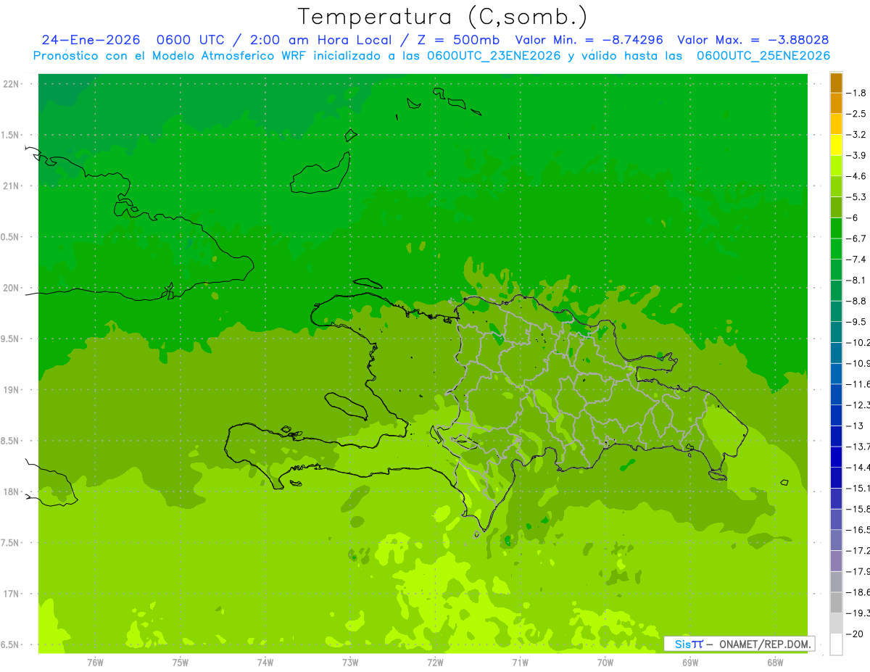
Task: Click the 74W longitude axis label
Action: click(265, 662)
